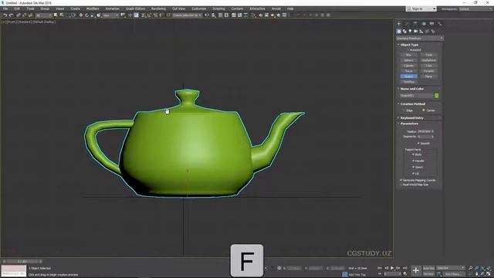Screen dimensions: 494x278
Task: Click the Auto Key button
Action: tap(428, 268)
